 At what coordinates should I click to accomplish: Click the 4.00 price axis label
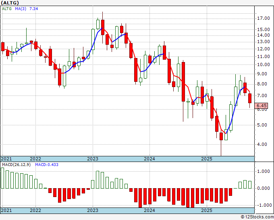click(262, 144)
